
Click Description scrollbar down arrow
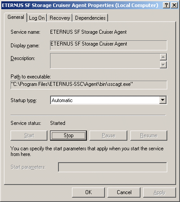coord(163,65)
